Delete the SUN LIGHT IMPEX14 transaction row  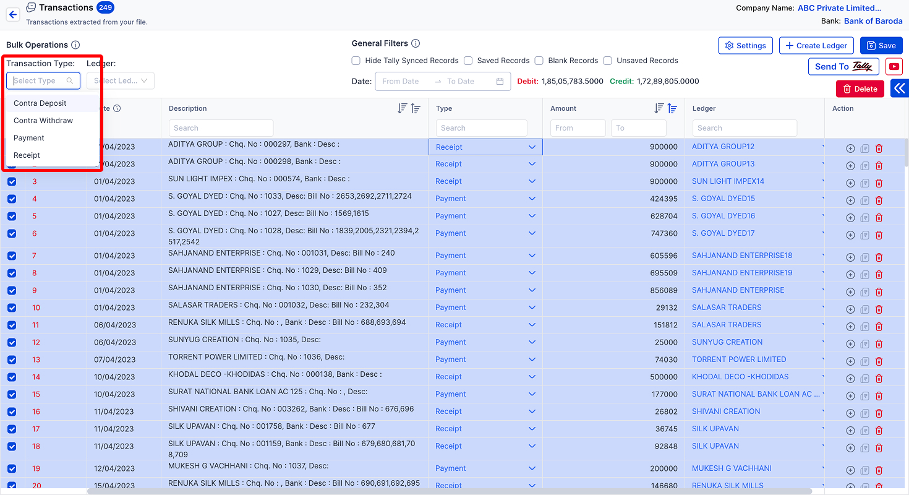point(879,183)
